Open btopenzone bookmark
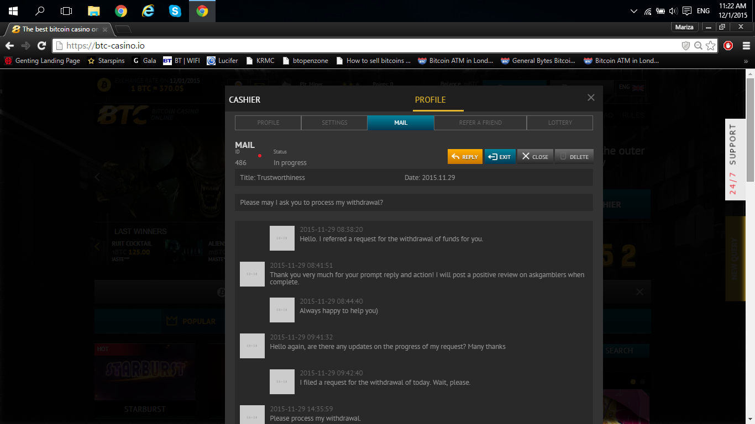The width and height of the screenshot is (755, 424). point(305,61)
